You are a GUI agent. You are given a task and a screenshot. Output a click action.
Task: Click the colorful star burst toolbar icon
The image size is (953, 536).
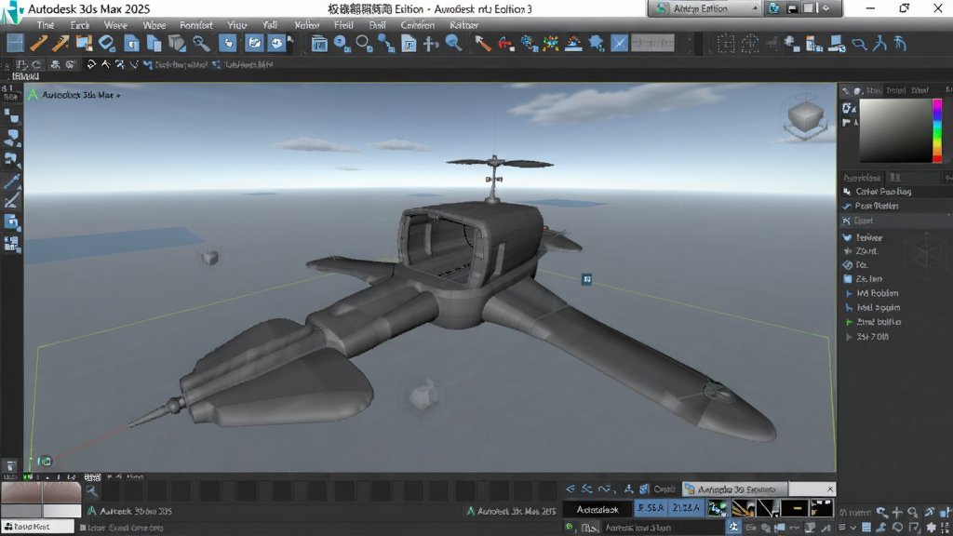pyautogui.click(x=551, y=43)
